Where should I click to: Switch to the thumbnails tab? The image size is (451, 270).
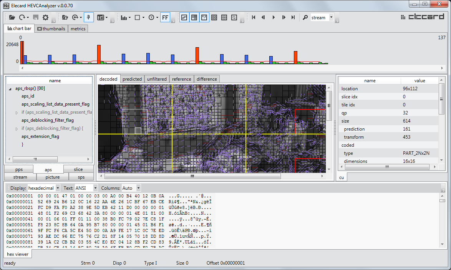[51, 29]
